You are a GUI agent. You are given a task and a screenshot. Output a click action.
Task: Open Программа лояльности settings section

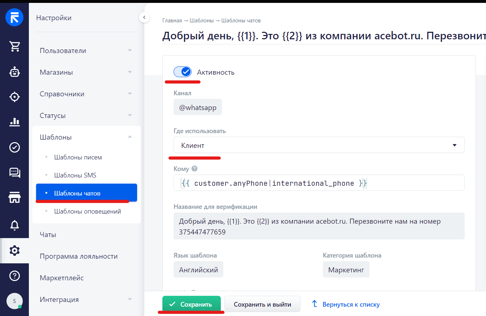coord(79,256)
